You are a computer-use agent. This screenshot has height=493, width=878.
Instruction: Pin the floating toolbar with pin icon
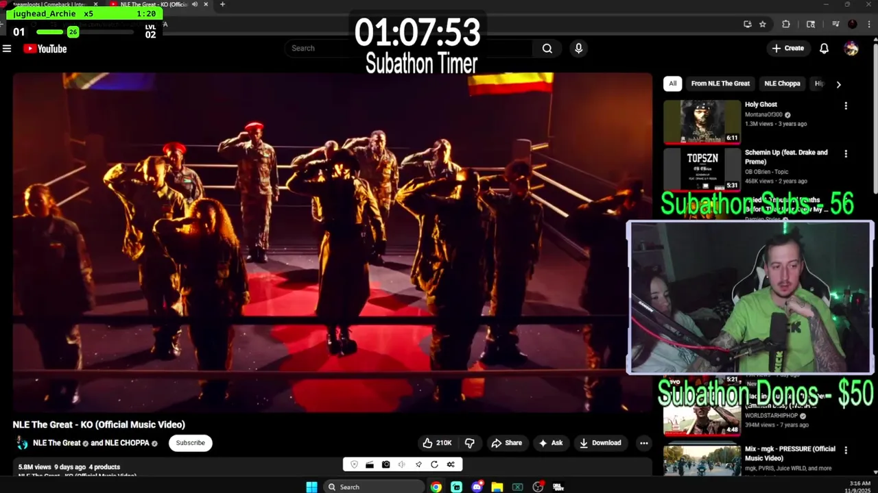point(418,465)
